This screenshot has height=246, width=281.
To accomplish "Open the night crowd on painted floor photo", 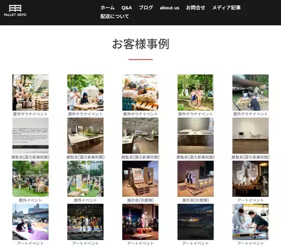I will tap(85, 222).
